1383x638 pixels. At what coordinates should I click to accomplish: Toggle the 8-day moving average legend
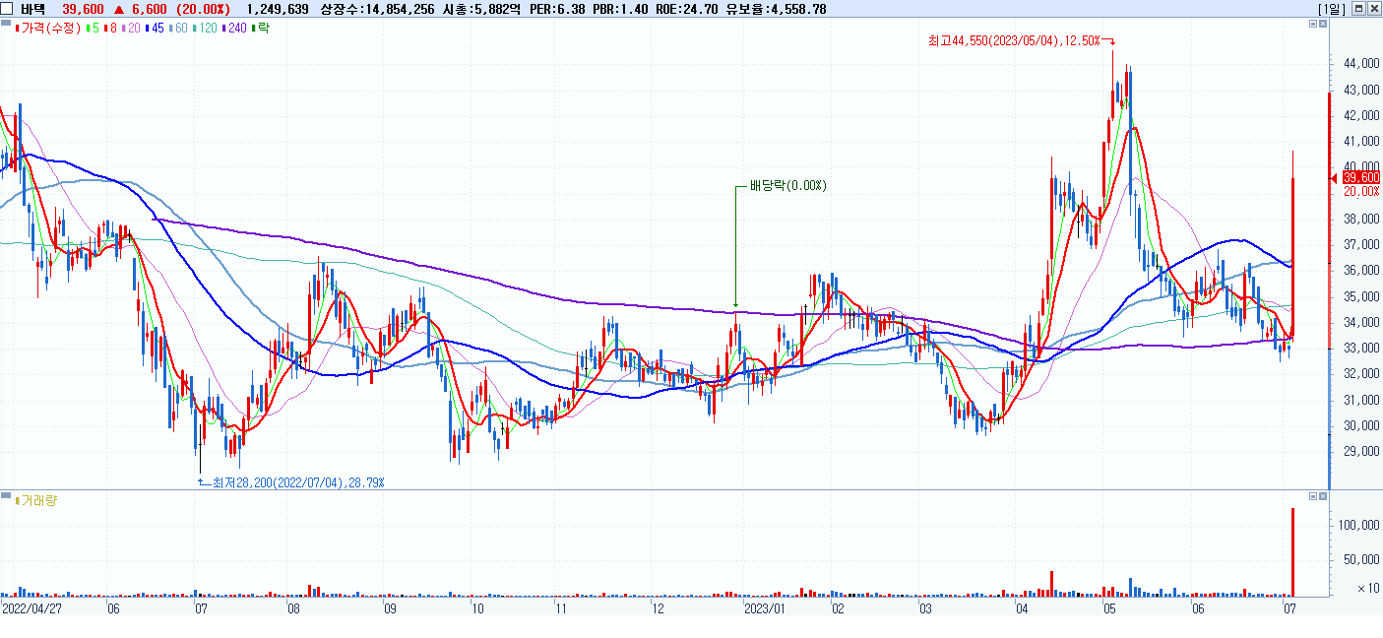click(111, 29)
